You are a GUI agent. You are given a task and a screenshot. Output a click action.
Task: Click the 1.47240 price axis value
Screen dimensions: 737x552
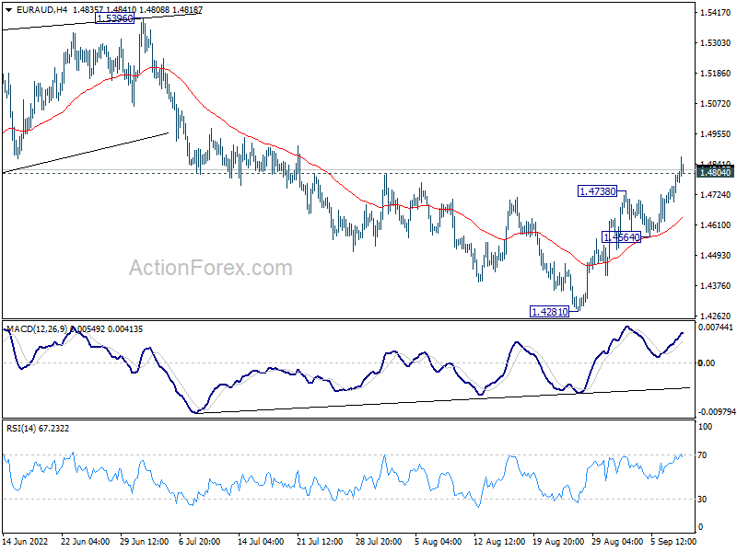[x=716, y=194]
